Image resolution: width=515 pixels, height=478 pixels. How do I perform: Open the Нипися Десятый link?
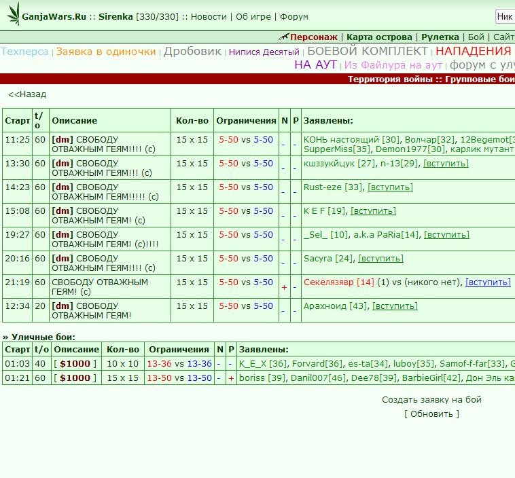(264, 52)
